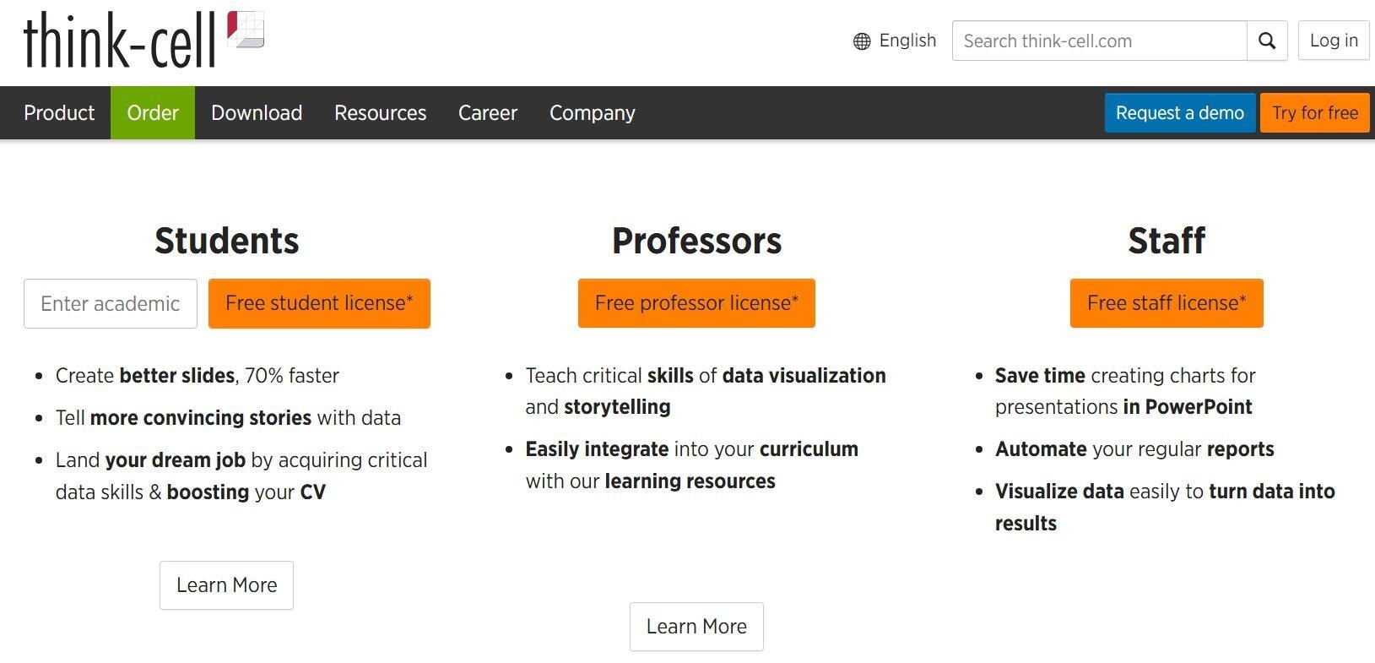The image size is (1375, 663).
Task: Click Free staff license button
Action: coord(1167,303)
